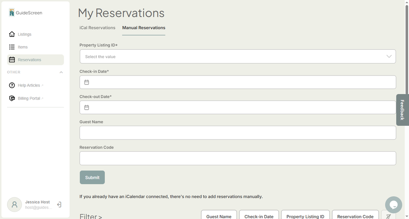The height and width of the screenshot is (219, 409).
Task: Click the logout icon next to Jessica Host
Action: [59, 205]
